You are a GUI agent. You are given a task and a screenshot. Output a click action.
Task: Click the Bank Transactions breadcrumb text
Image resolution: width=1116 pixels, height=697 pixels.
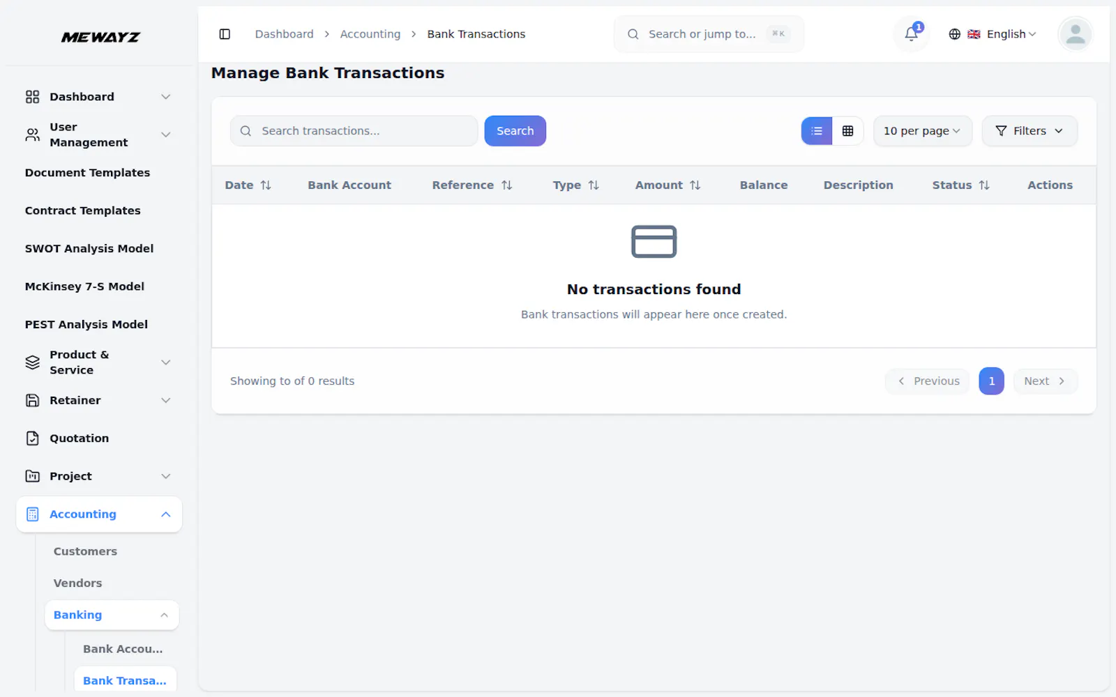tap(476, 34)
